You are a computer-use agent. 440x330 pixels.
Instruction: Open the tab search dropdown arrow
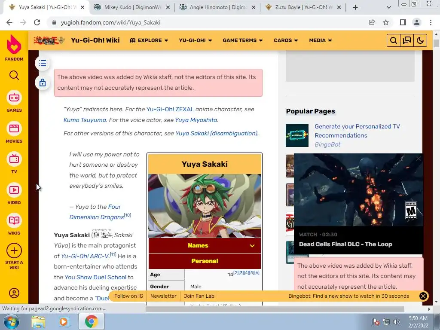[x=388, y=7]
